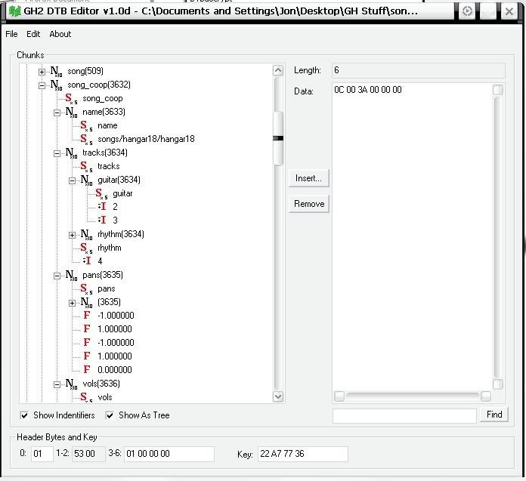Expand the song(509) node
This screenshot has width=526, height=481.
(x=42, y=72)
